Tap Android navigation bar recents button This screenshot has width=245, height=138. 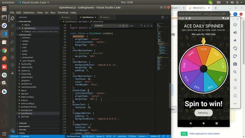(x=217, y=123)
